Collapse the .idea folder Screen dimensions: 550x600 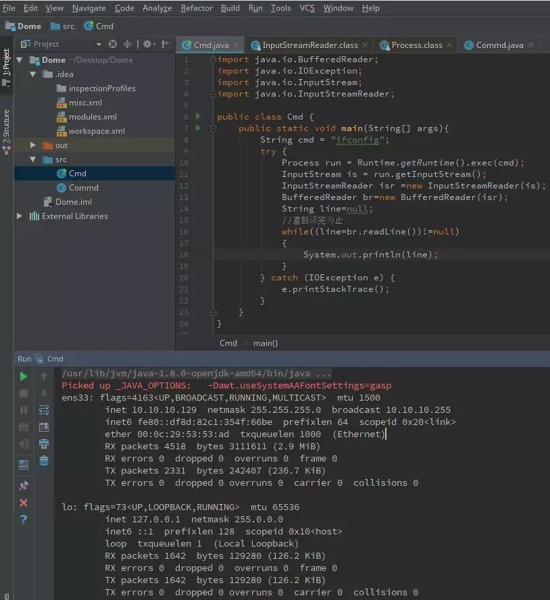click(33, 74)
